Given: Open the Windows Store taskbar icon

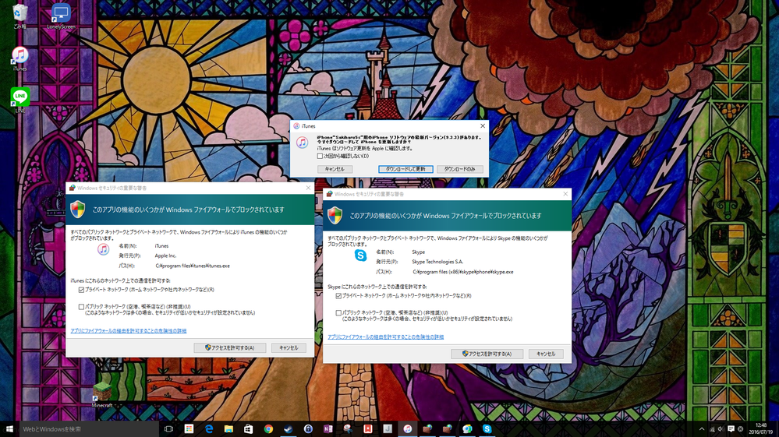Looking at the screenshot, I should pyautogui.click(x=249, y=428).
